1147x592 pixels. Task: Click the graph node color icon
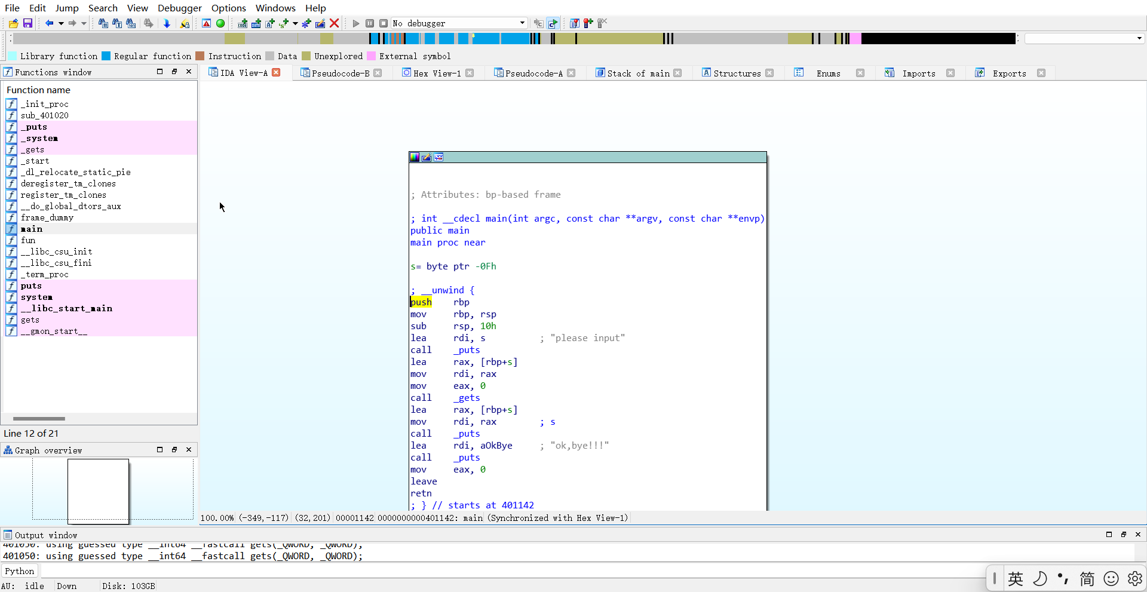click(x=415, y=158)
